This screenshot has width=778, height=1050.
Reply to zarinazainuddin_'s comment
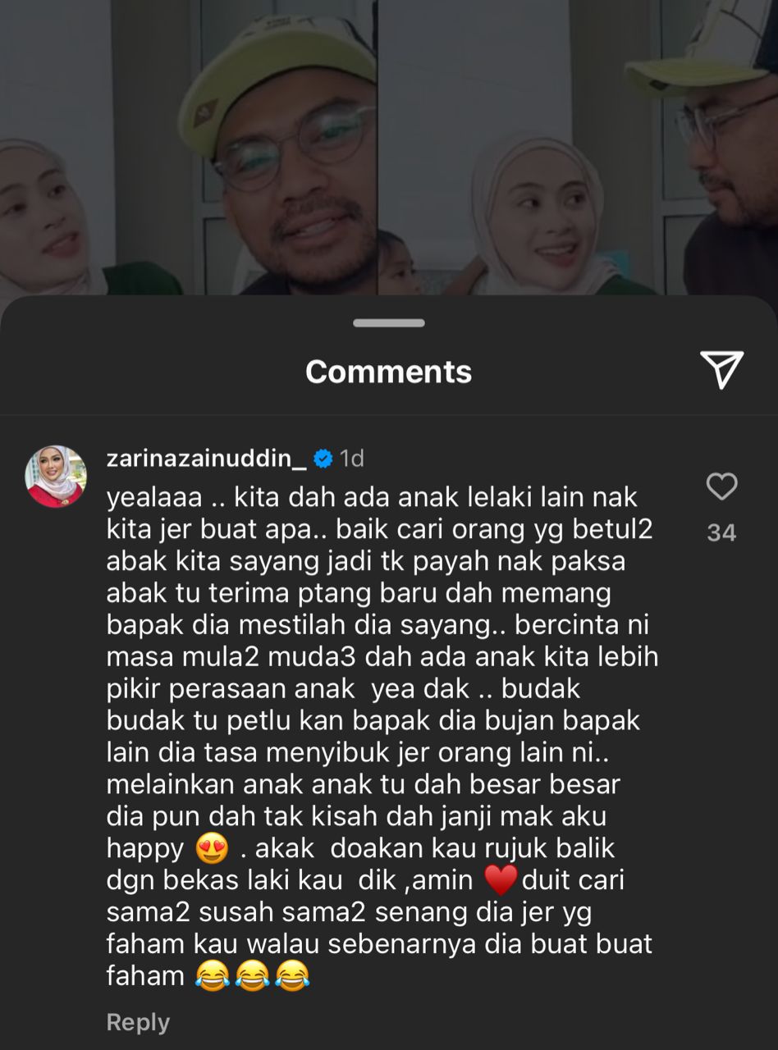(138, 1022)
